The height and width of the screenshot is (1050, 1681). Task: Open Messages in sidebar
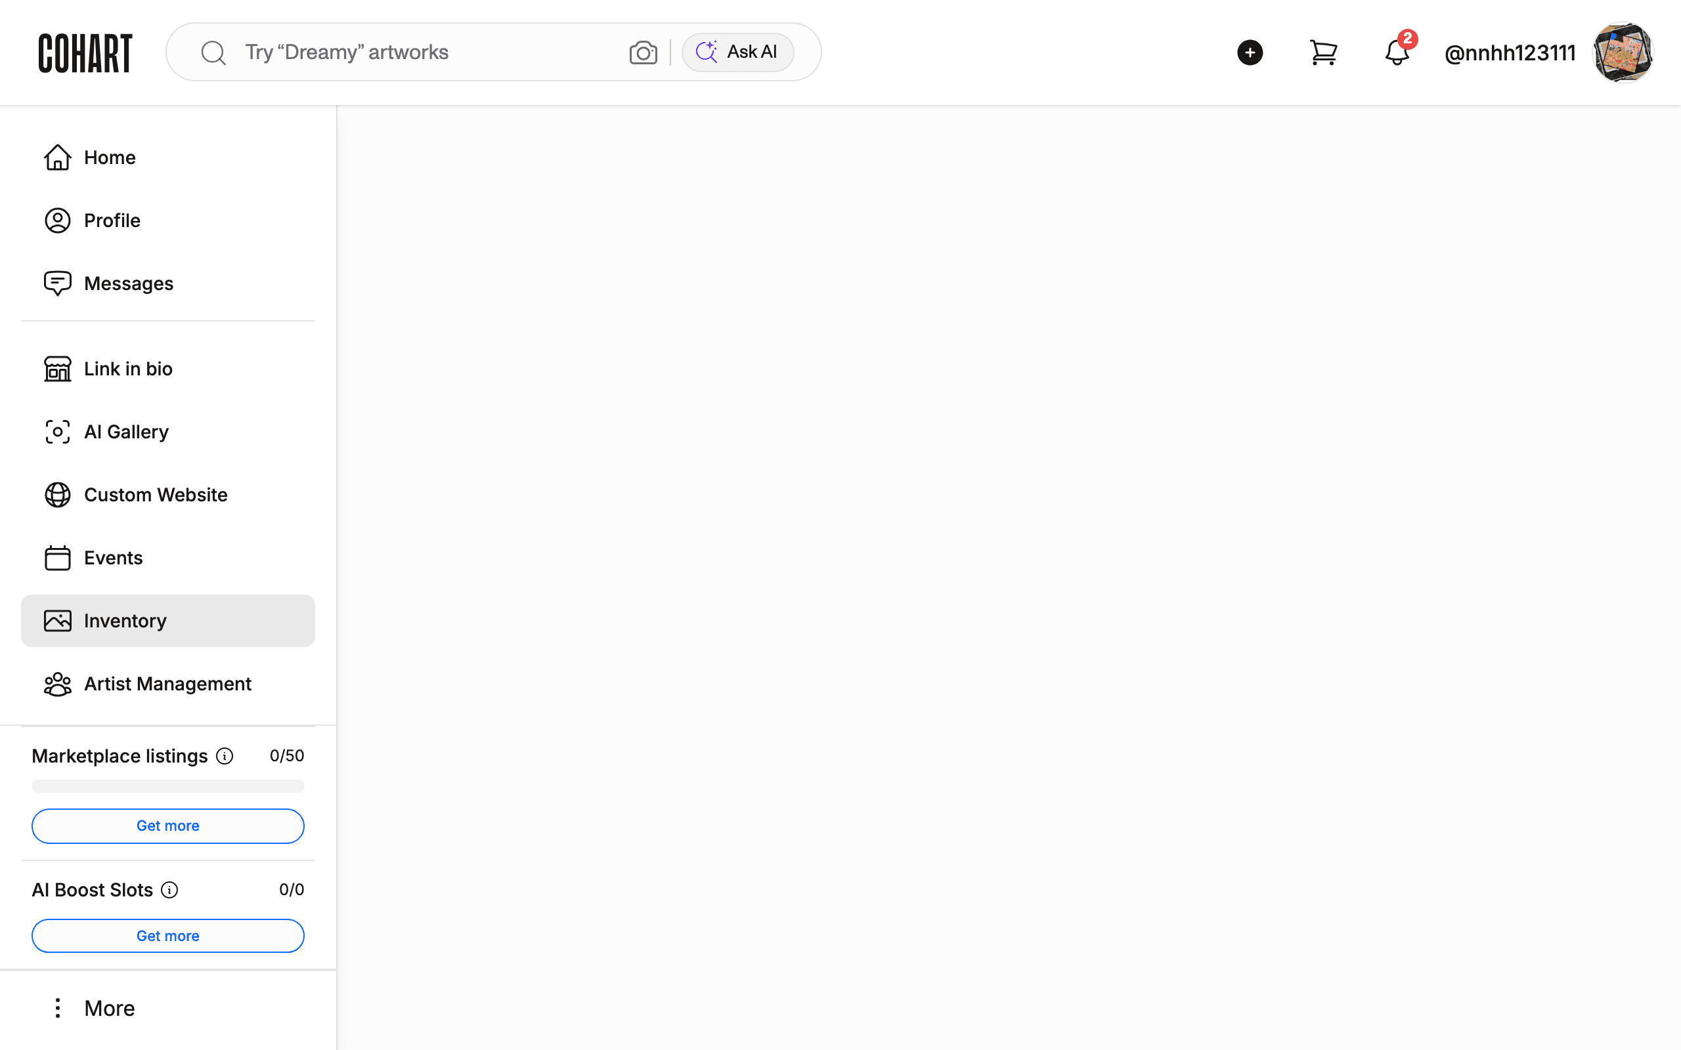[168, 283]
